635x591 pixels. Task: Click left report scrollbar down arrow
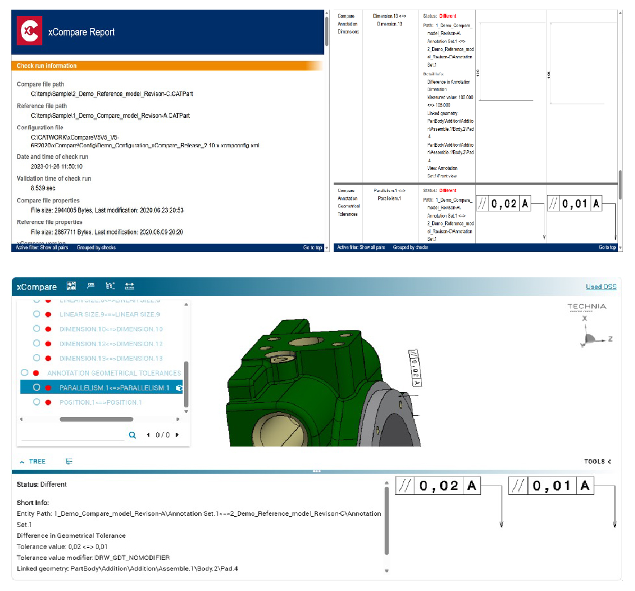pos(326,248)
